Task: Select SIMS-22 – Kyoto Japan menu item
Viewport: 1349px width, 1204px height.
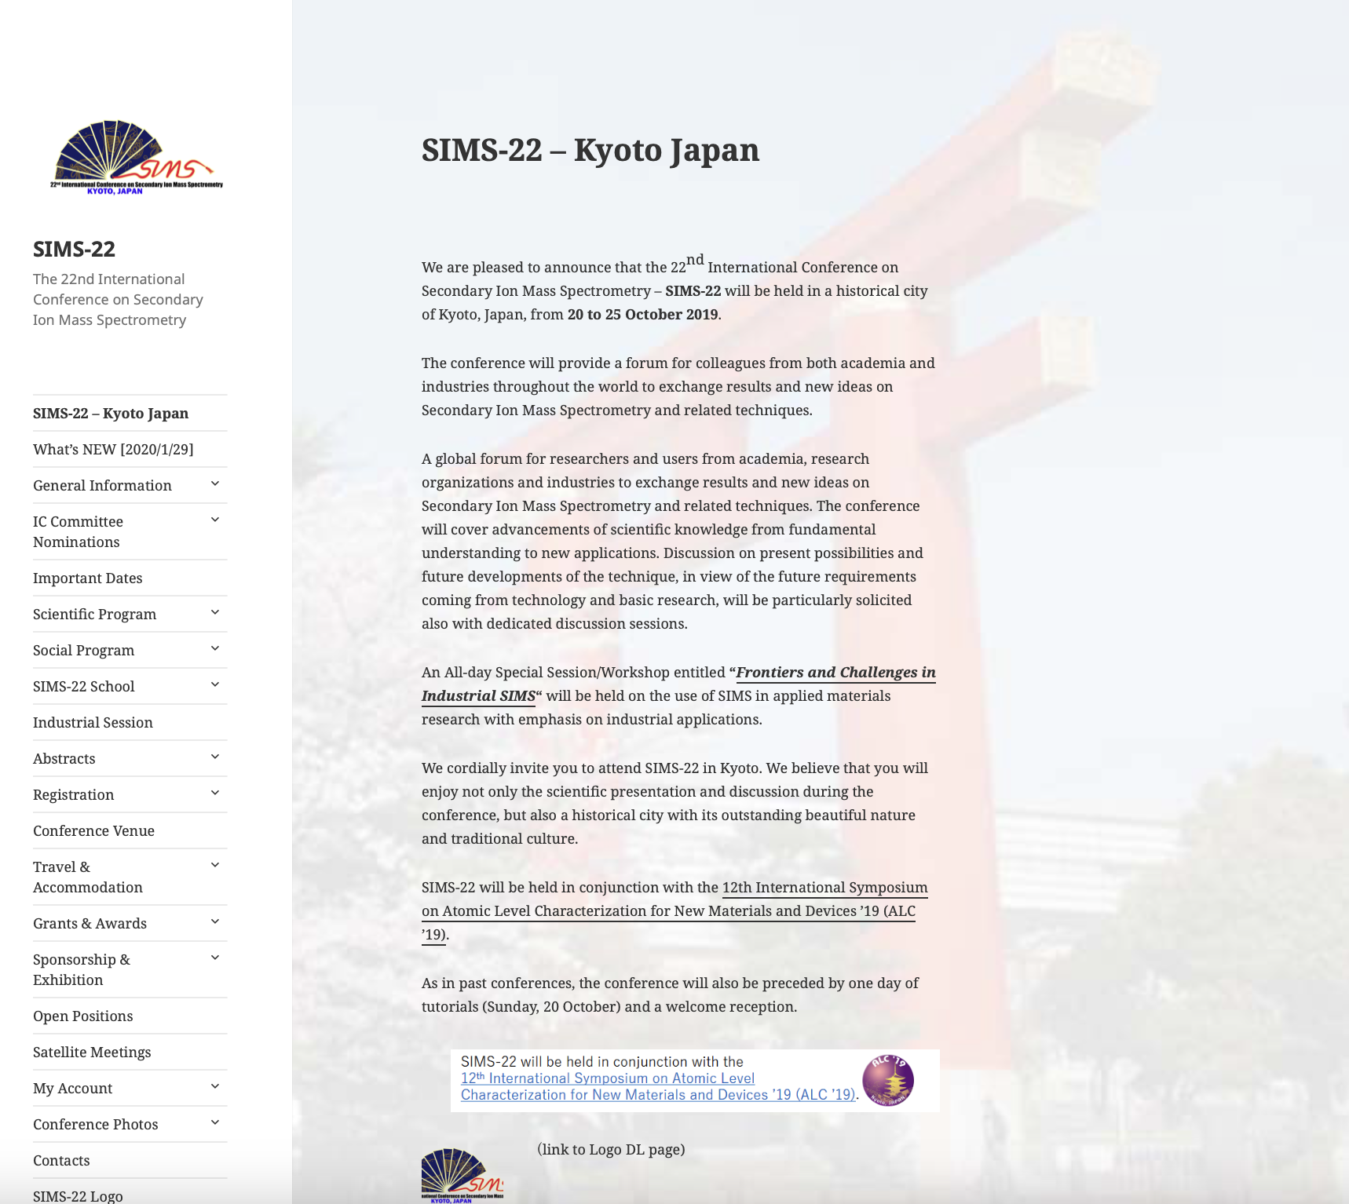Action: point(111,414)
